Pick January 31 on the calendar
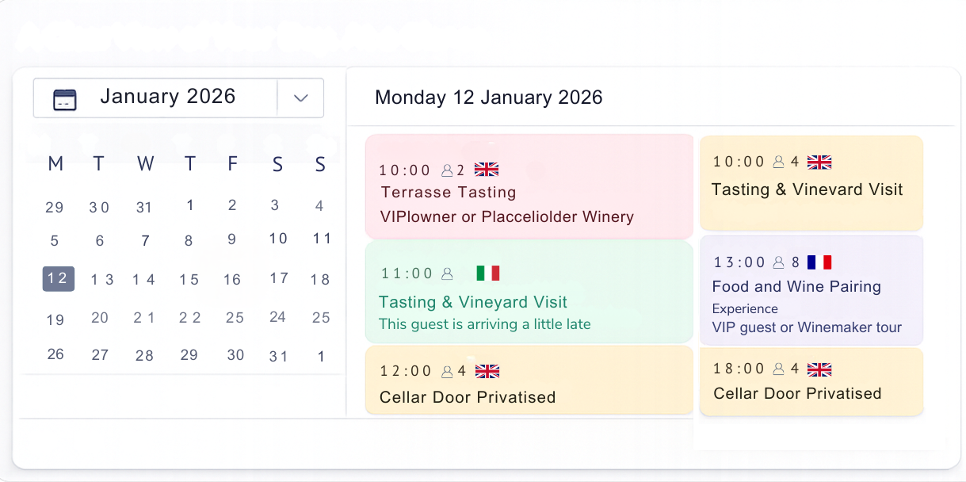This screenshot has width=966, height=482. pos(278,356)
